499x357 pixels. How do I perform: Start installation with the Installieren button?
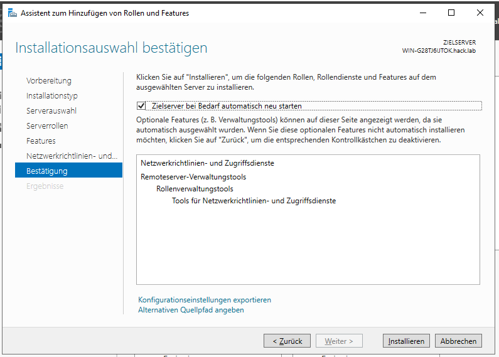(406, 341)
